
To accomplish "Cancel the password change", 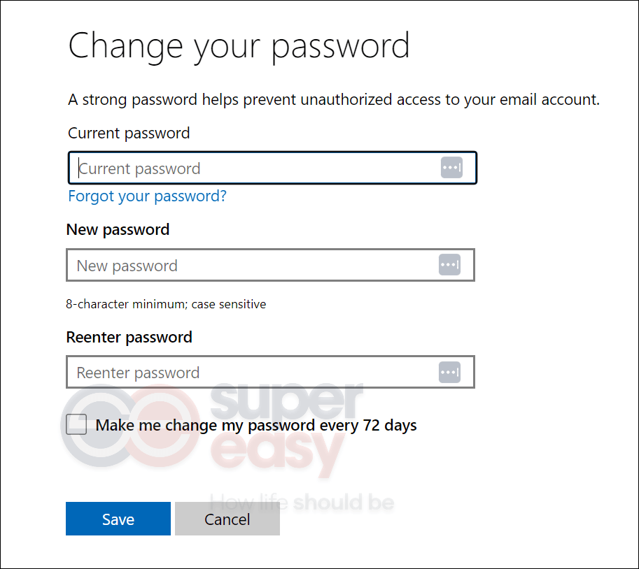I will (x=227, y=519).
